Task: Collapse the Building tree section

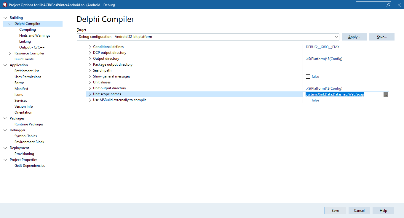Action: click(x=5, y=18)
